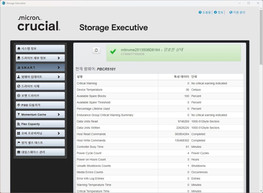
Task: Select the Media Errors Counts row label
Action: 90,172
